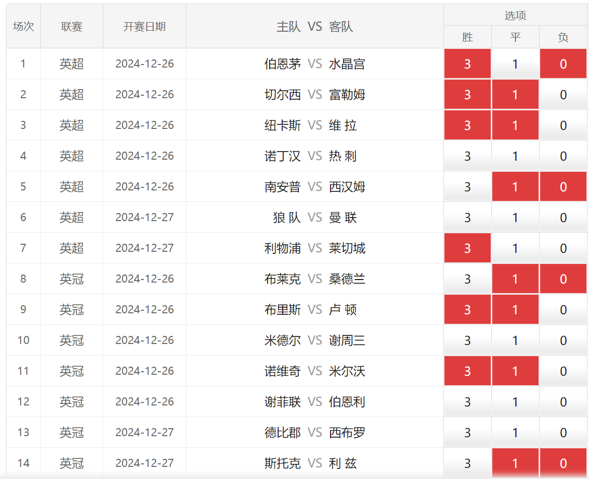Select draw option 1 for 伯恩茅 vs 水晶宫
The height and width of the screenshot is (481, 589).
[x=515, y=63]
